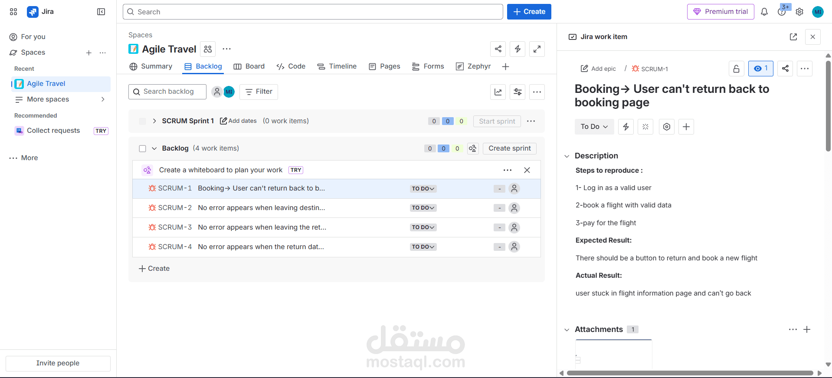Open the SCRUM Sprint 1 more actions dots

tap(531, 121)
